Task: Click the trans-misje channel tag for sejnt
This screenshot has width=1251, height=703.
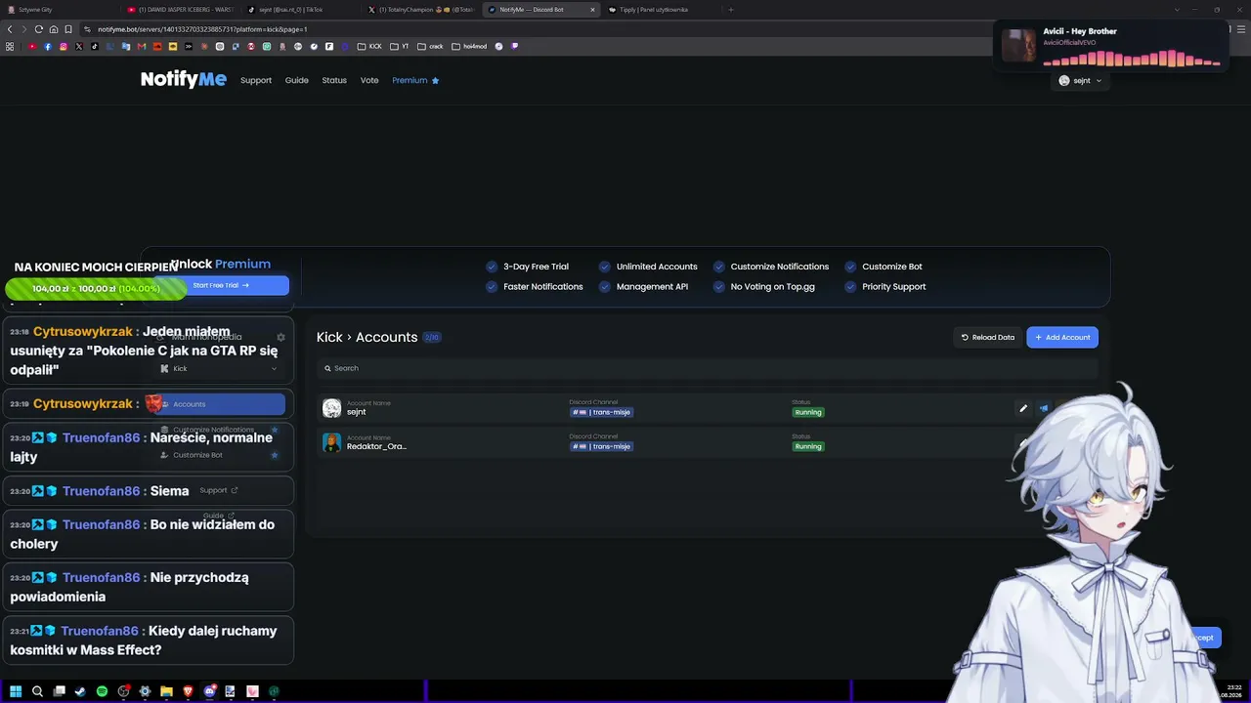Action: [602, 412]
